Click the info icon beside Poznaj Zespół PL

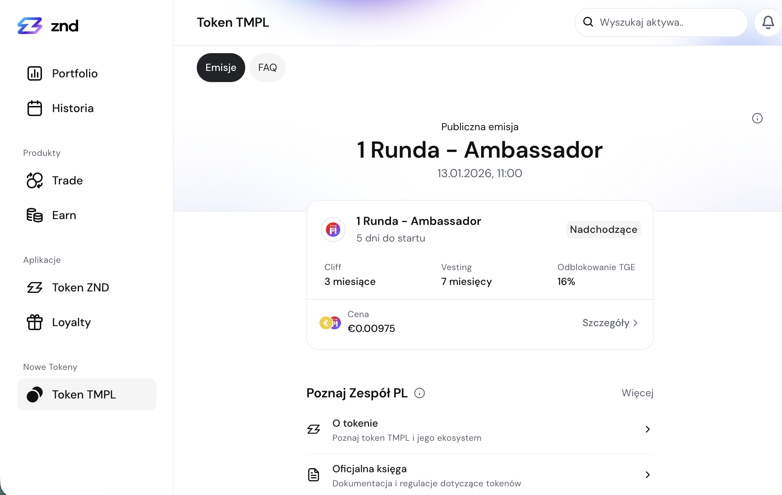pyautogui.click(x=419, y=393)
